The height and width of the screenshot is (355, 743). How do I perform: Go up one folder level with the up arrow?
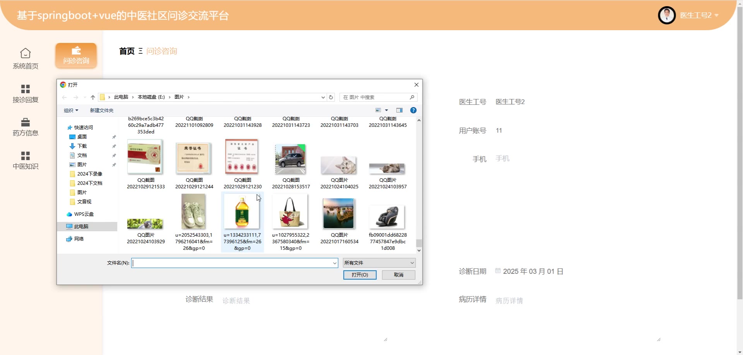[x=93, y=97]
